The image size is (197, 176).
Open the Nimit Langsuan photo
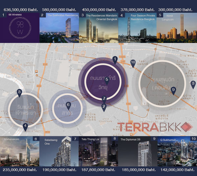(x=177, y=28)
